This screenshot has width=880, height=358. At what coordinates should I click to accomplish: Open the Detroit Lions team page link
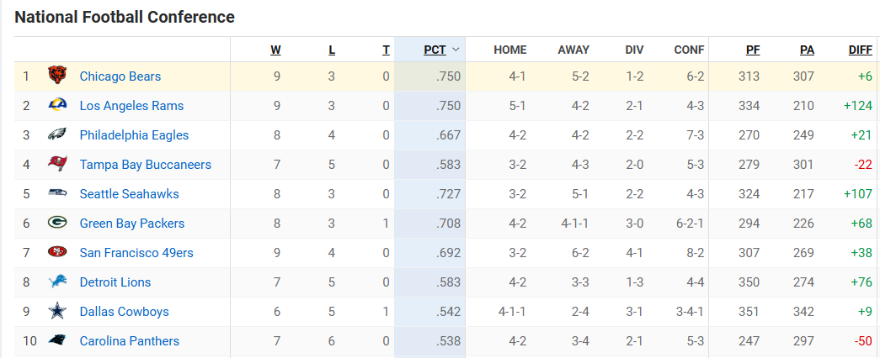pos(115,282)
